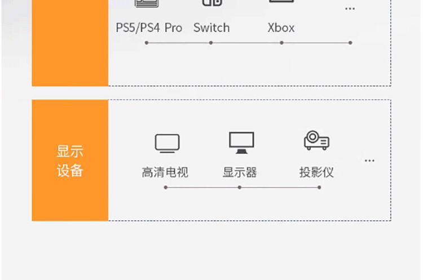Click the 高清电视 TV icon
Viewport: 423px width, 280px height.
click(x=168, y=143)
